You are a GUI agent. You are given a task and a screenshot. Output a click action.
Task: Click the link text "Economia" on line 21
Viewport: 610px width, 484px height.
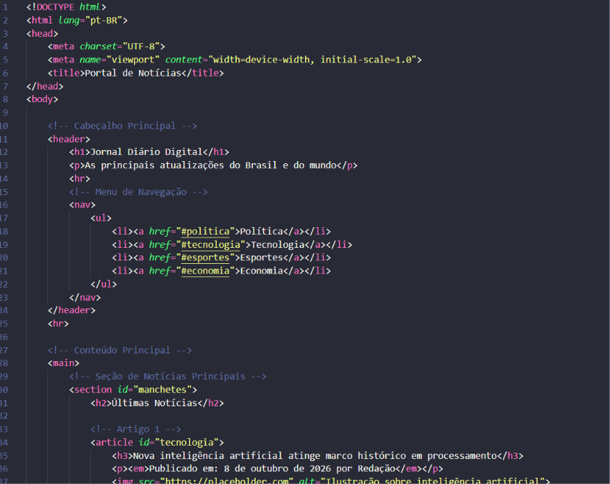261,271
